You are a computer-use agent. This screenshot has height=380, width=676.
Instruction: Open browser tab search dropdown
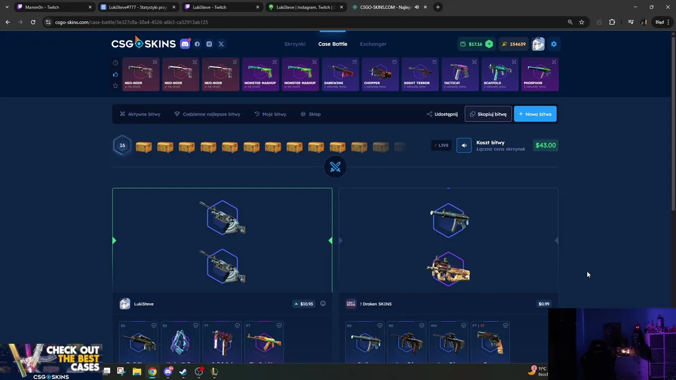point(6,7)
